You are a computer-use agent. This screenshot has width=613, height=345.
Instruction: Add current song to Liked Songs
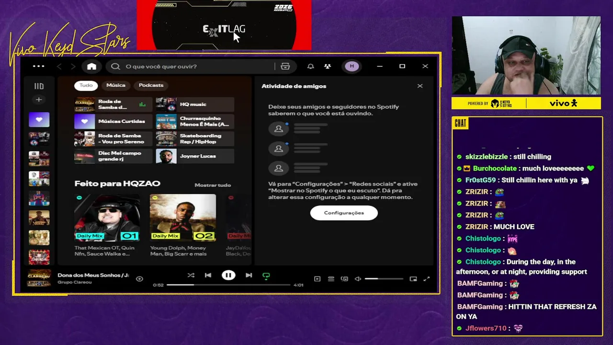(139, 279)
